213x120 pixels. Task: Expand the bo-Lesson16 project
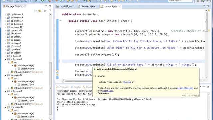coord(5,18)
